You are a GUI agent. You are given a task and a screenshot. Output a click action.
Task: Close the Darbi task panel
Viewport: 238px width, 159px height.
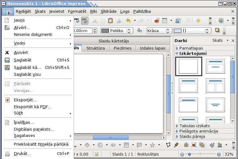tap(233, 41)
